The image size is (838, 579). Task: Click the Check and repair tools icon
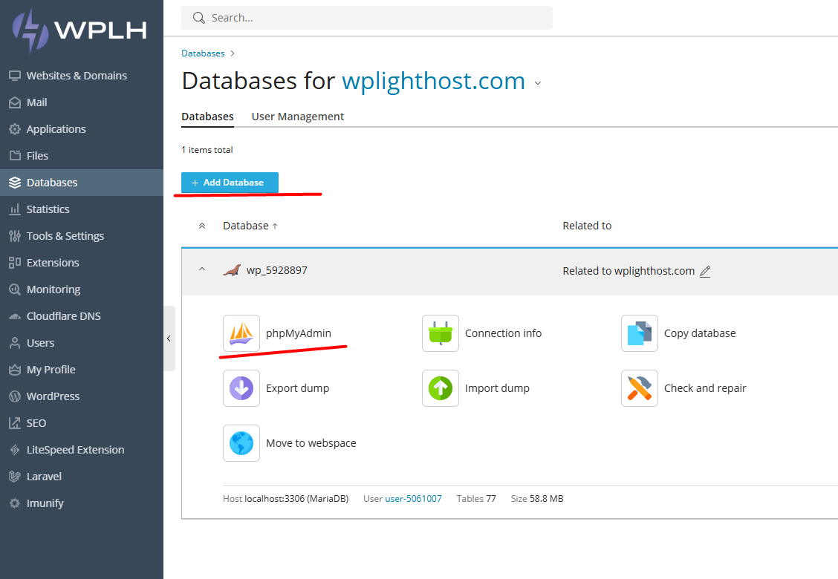pyautogui.click(x=639, y=388)
